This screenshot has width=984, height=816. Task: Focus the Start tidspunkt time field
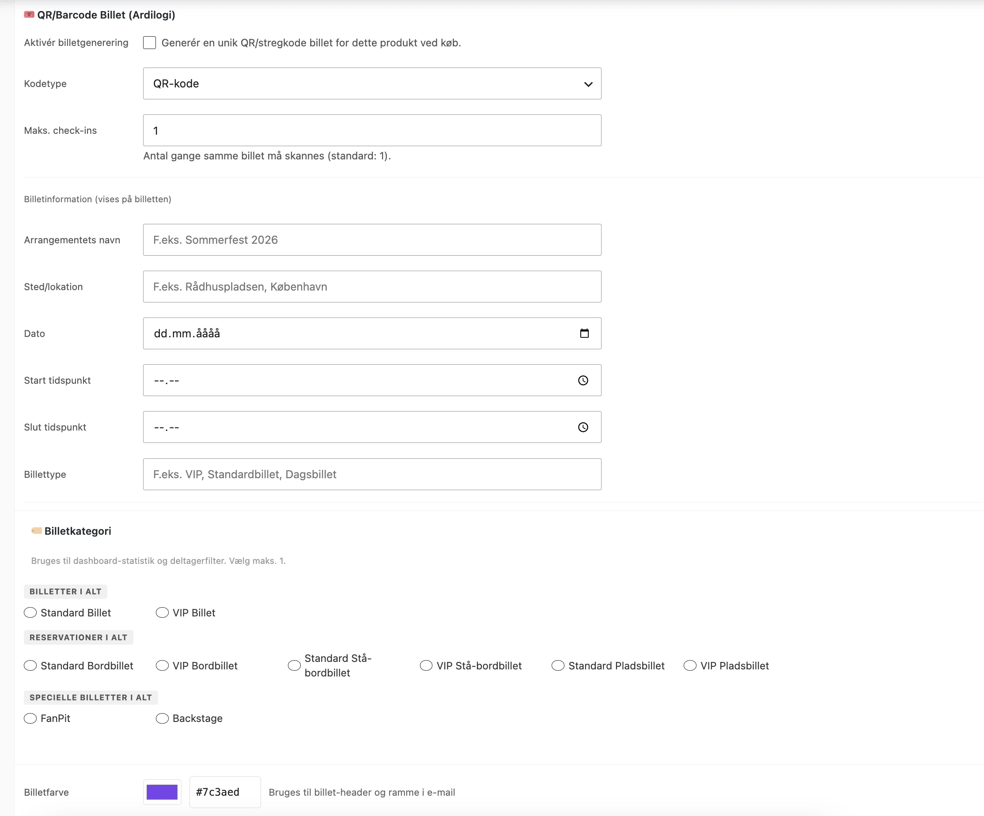tap(372, 380)
